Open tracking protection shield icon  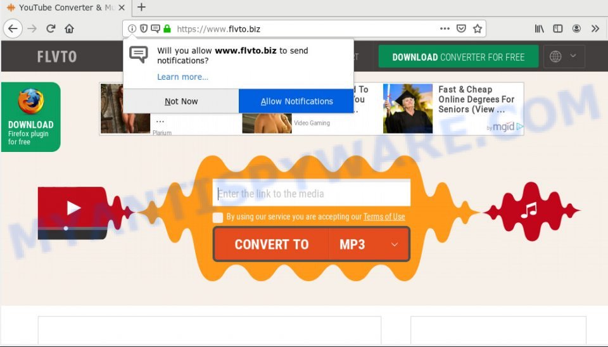(x=144, y=28)
